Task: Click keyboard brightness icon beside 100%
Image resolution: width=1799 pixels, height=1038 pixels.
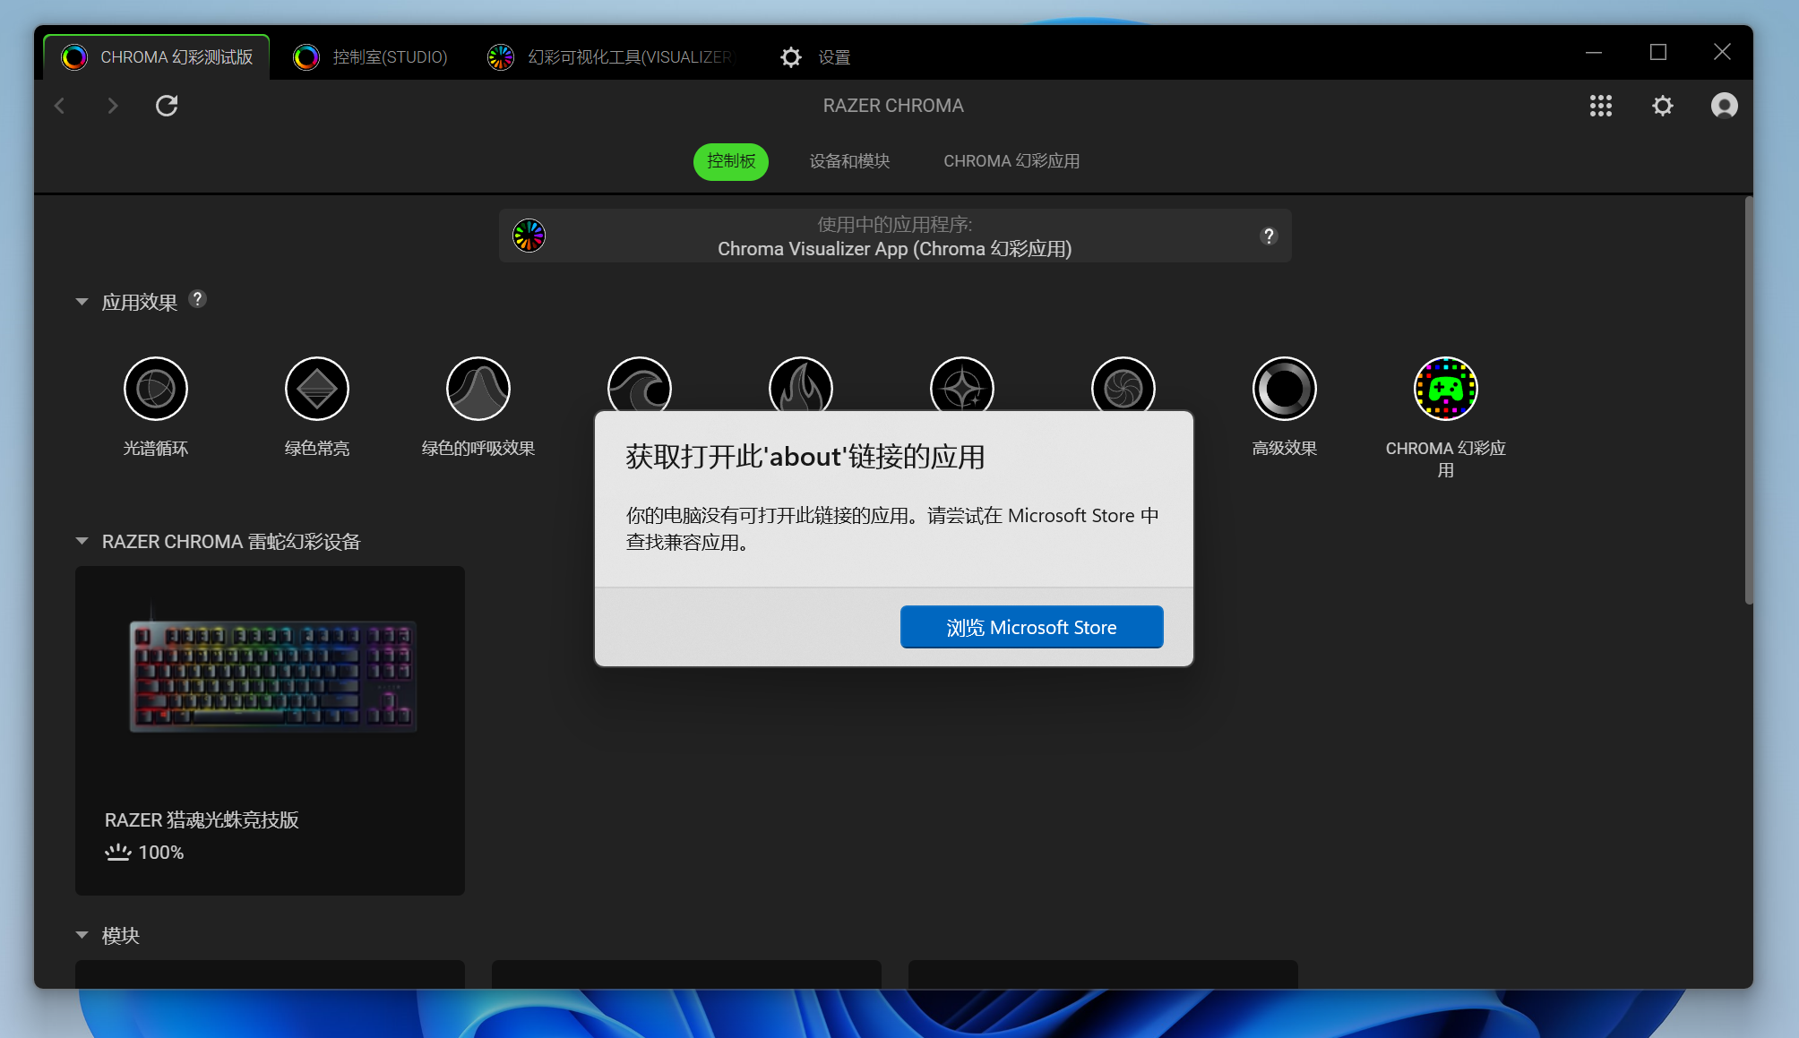Action: (117, 852)
